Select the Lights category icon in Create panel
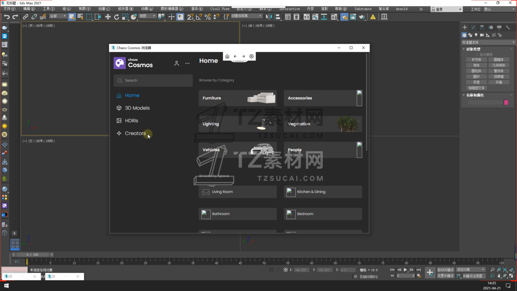This screenshot has height=291, width=517. pyautogui.click(x=476, y=35)
